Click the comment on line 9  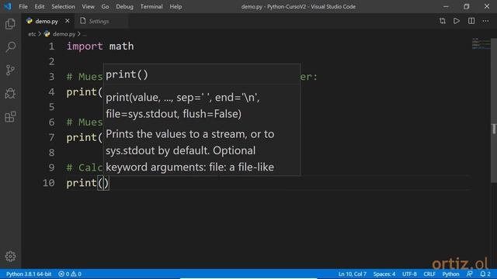85,167
